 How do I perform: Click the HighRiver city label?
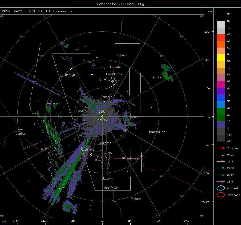(111, 188)
